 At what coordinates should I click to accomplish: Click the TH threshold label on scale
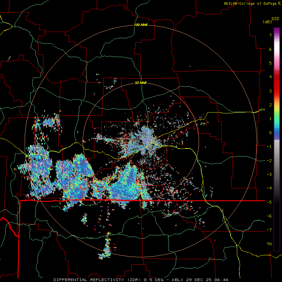tap(269, 244)
